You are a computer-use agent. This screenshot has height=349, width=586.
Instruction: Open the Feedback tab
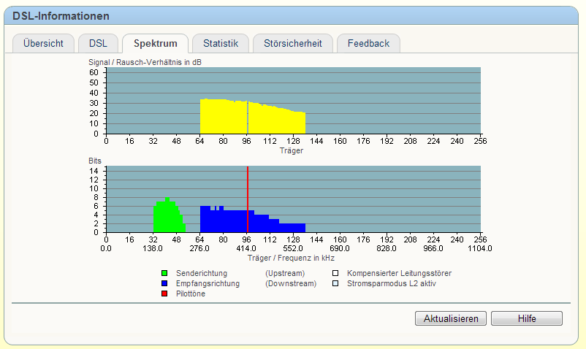click(368, 43)
